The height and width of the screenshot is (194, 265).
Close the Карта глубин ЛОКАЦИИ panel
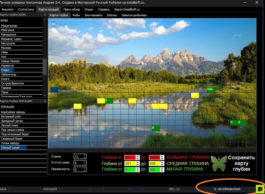tap(45, 101)
